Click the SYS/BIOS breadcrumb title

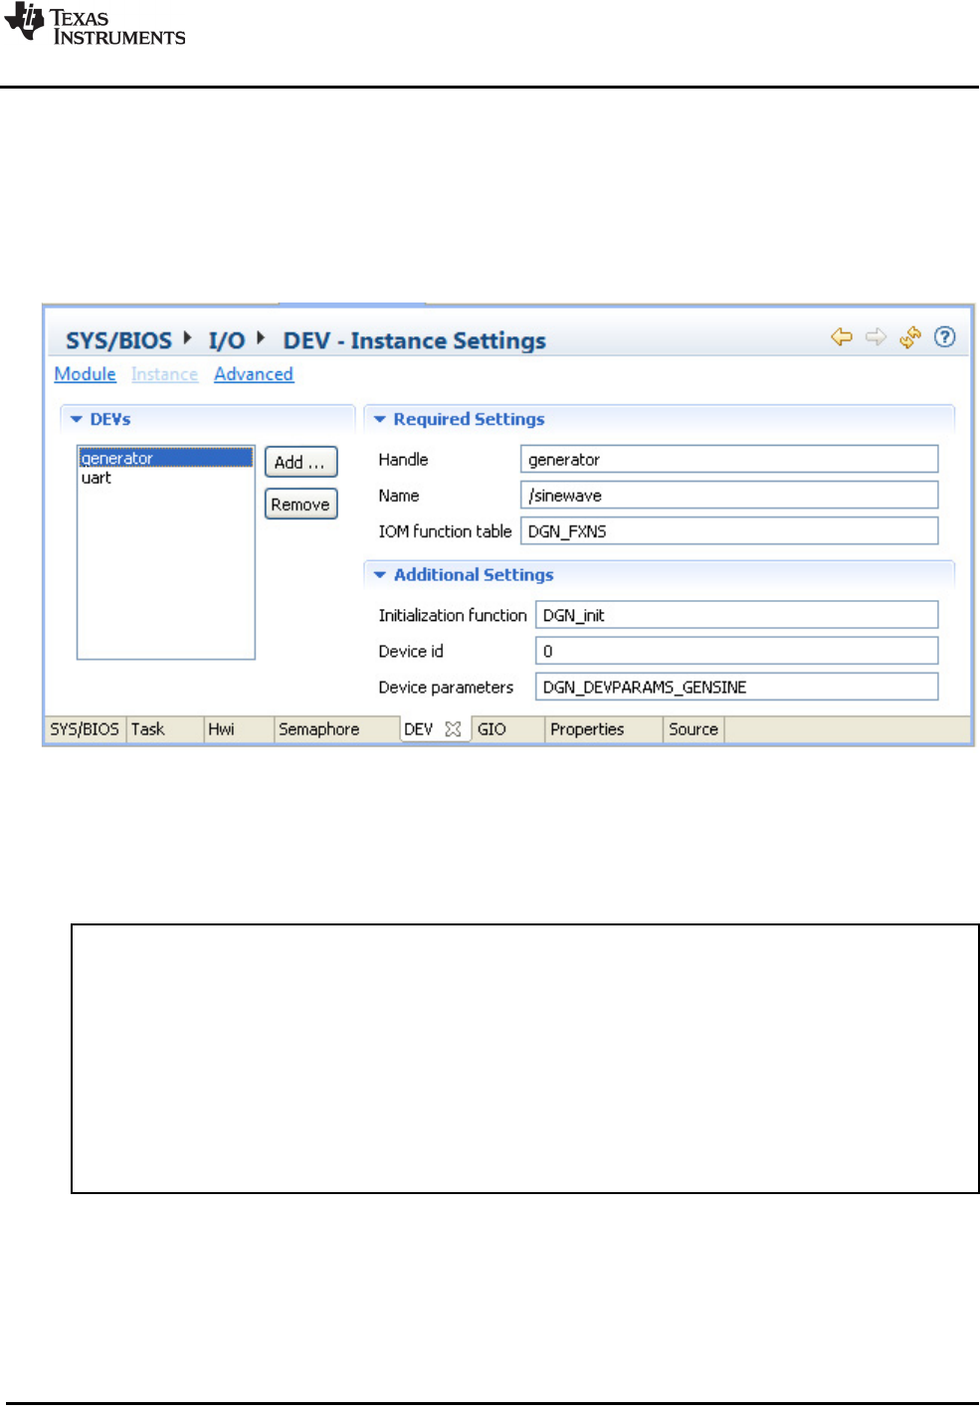pyautogui.click(x=119, y=340)
